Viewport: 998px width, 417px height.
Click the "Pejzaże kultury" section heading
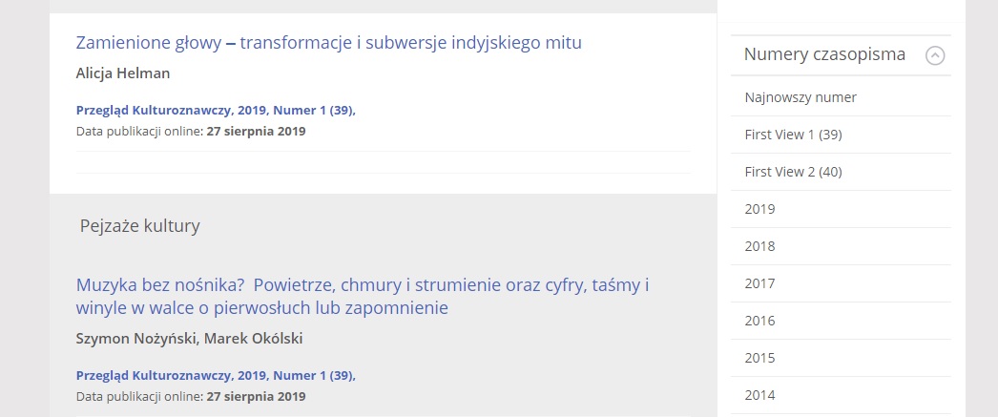[139, 226]
